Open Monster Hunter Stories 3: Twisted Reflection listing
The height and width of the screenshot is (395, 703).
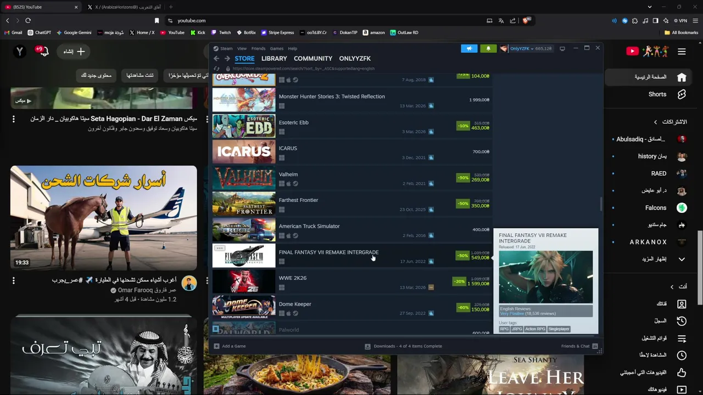click(351, 100)
